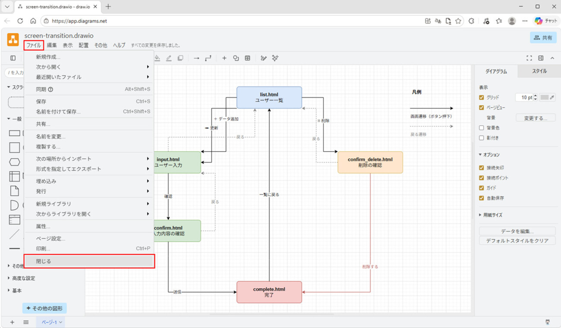
Task: Toggle the left sidebar panel icon
Action: [13, 58]
